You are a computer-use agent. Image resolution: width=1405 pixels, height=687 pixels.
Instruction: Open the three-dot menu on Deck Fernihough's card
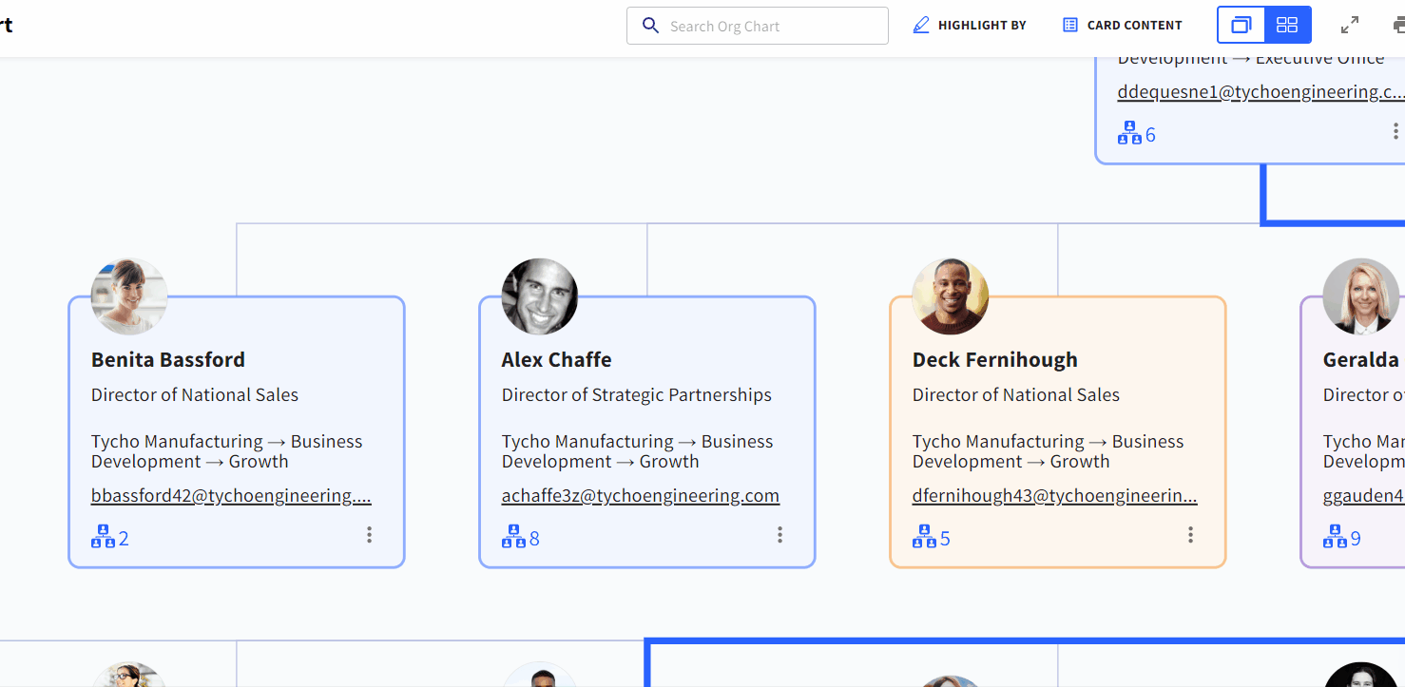tap(1190, 534)
